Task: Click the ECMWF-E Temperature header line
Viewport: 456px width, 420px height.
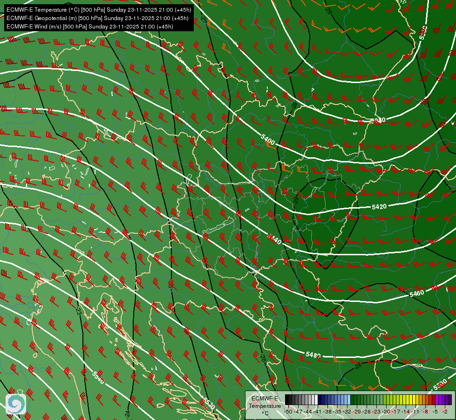Action: [x=99, y=10]
